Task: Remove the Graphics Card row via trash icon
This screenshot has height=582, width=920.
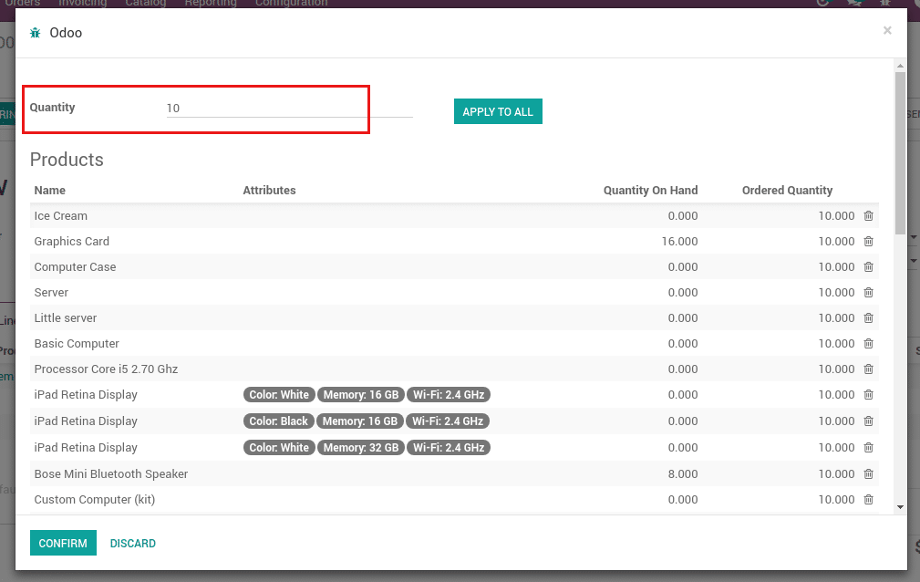Action: point(868,242)
